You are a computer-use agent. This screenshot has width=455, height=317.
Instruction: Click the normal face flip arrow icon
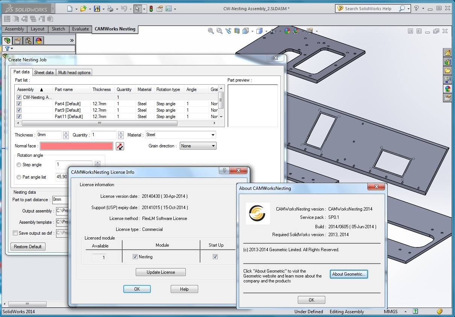[x=120, y=146]
